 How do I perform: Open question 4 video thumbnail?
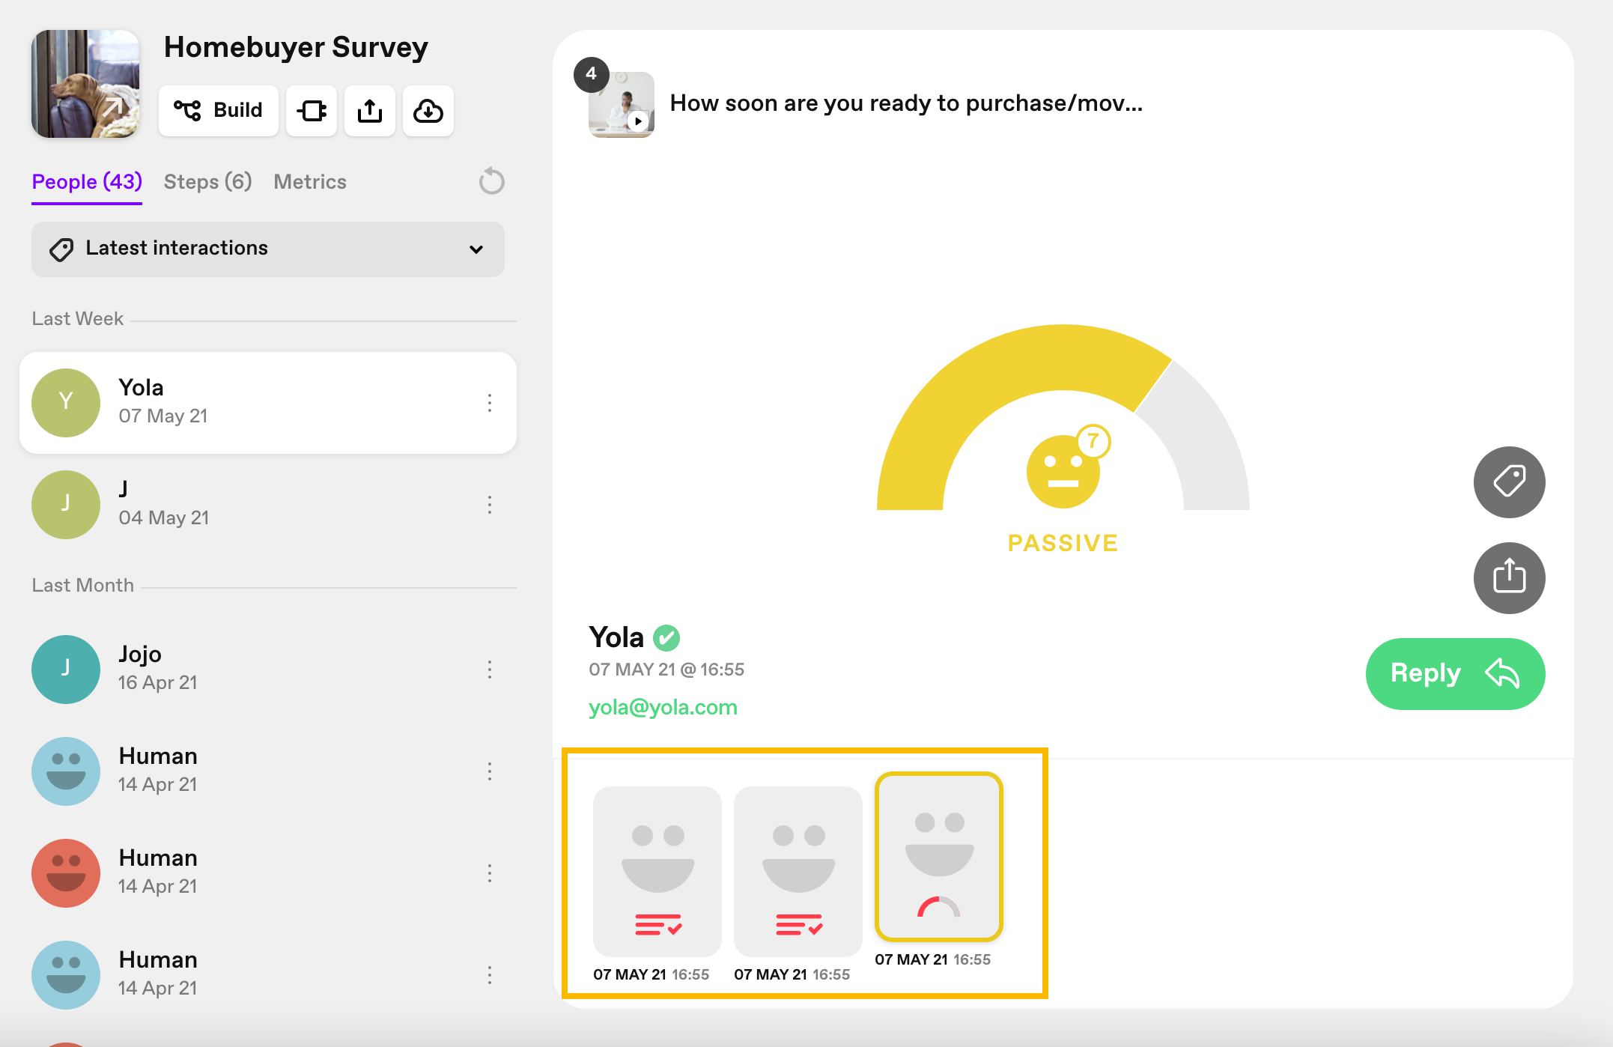click(621, 105)
